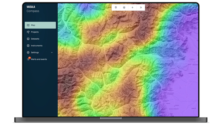Expand toolbar with double chevron arrows

[x=141, y=7]
